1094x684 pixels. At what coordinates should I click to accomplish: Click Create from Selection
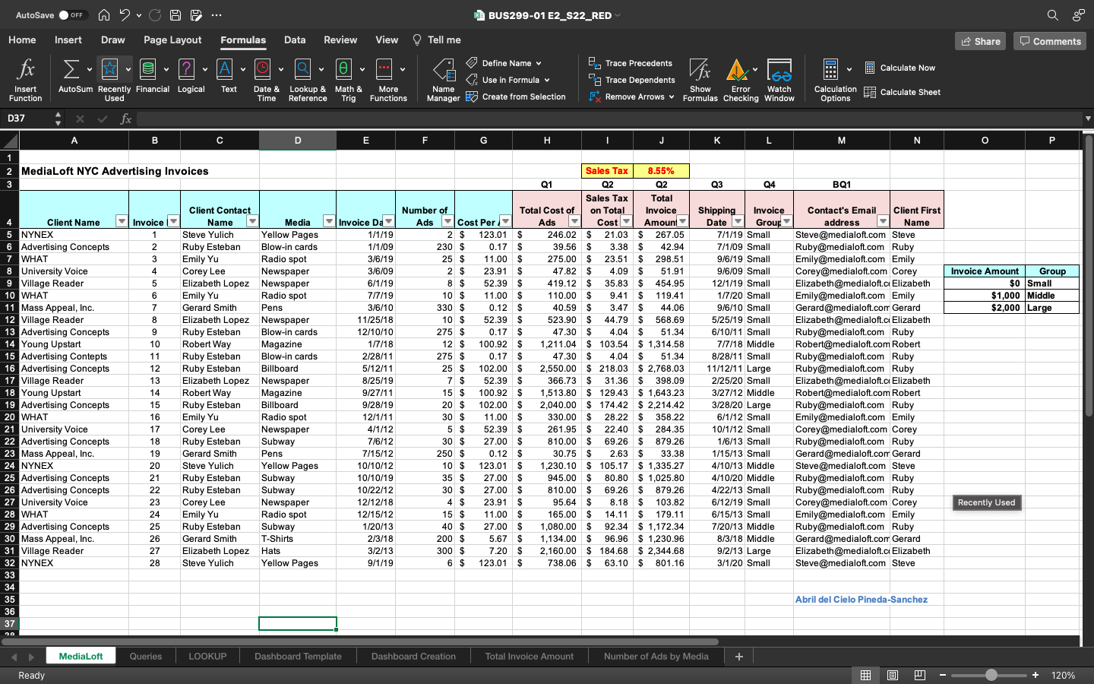click(516, 97)
